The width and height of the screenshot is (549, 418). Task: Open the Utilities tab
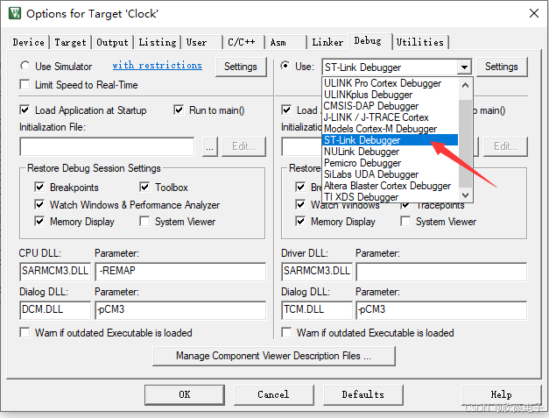419,42
